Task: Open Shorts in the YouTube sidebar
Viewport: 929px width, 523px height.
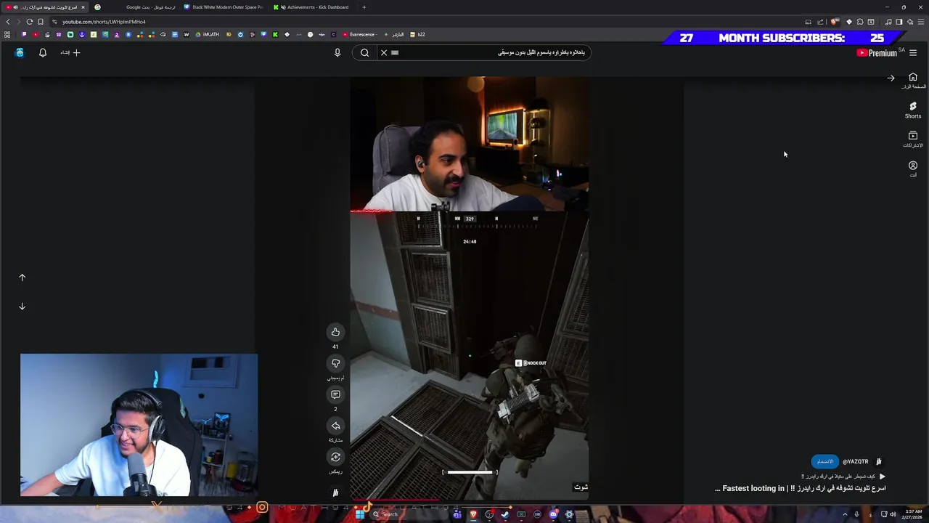Action: [x=913, y=110]
